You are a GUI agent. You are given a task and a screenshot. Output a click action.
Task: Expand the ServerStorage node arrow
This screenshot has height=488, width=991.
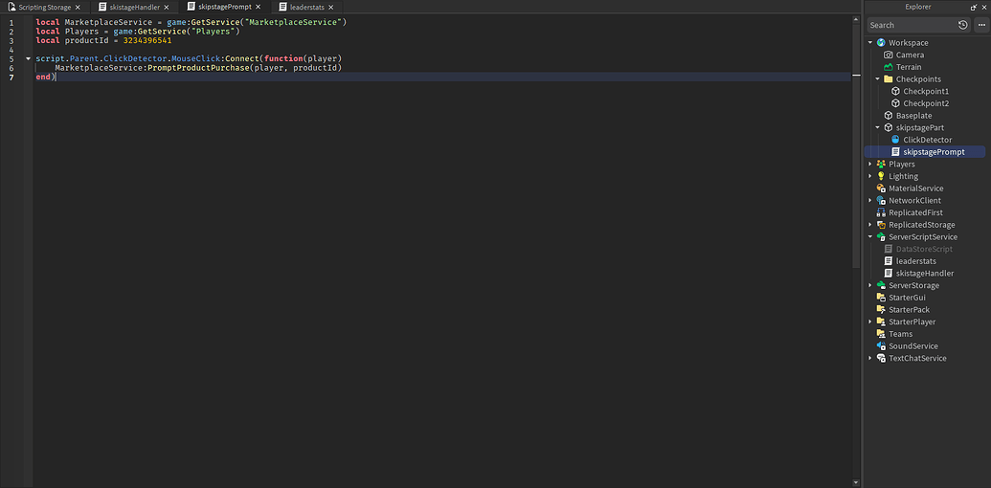(870, 285)
